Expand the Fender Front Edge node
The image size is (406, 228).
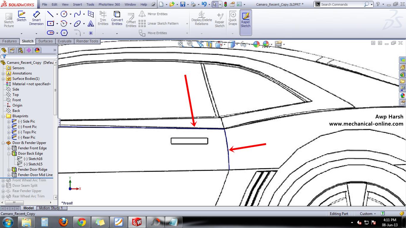pos(9,148)
